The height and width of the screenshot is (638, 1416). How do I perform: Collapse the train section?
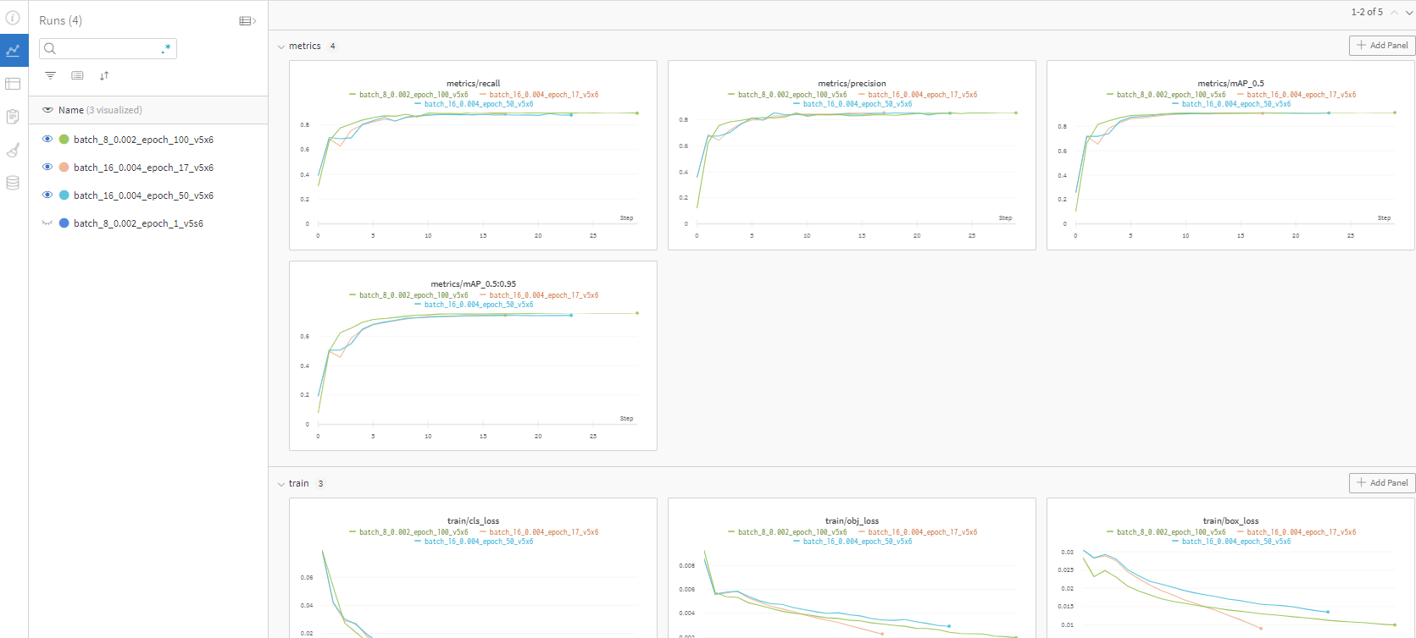coord(281,484)
